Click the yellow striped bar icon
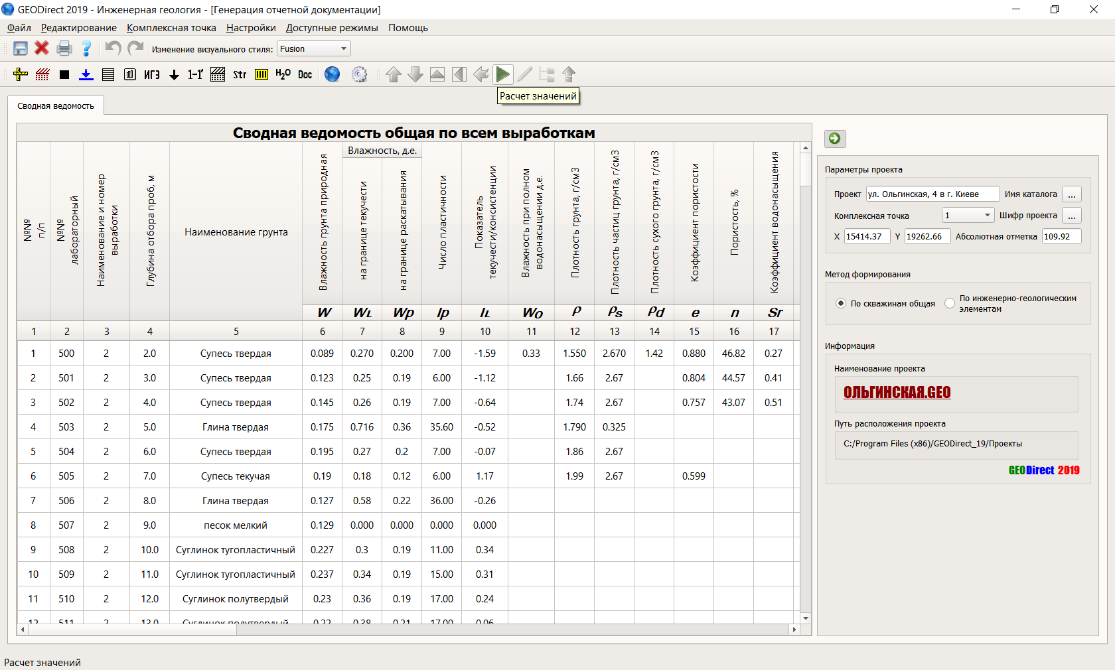Viewport: 1115px width, 670px height. [261, 74]
